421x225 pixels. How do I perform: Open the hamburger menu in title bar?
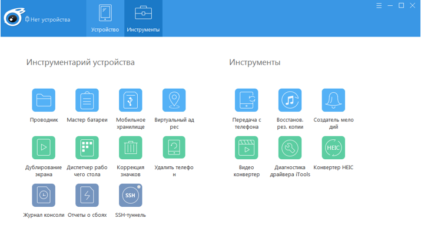click(379, 6)
